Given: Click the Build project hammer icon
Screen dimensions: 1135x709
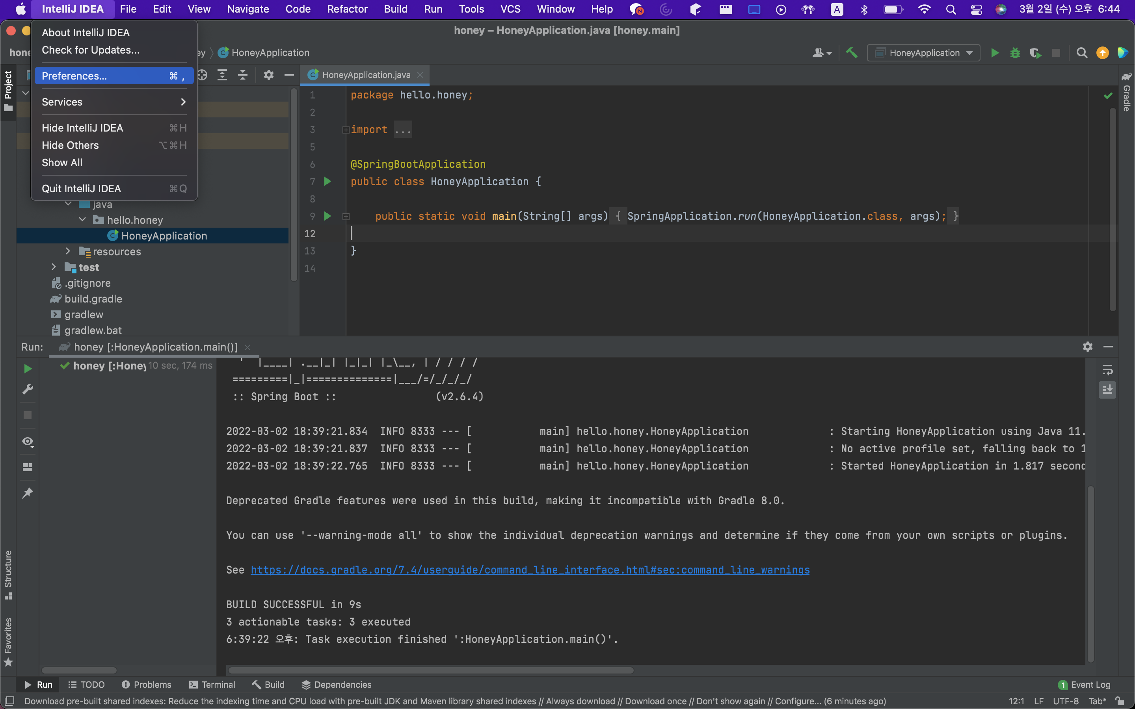Looking at the screenshot, I should pyautogui.click(x=851, y=52).
